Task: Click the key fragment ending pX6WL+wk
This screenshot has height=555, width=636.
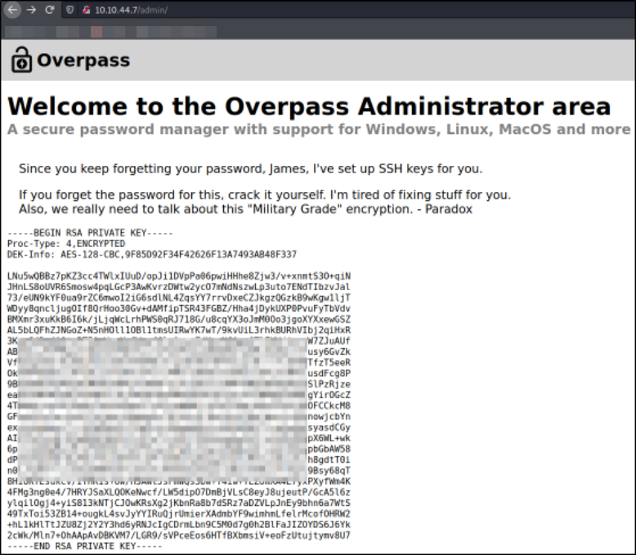Action: coord(329,438)
